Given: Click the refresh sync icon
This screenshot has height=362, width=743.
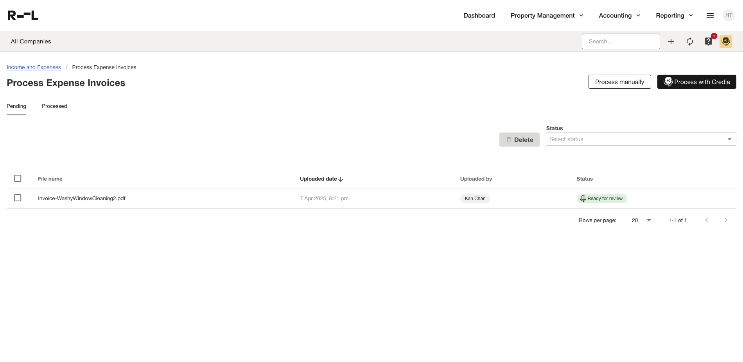Looking at the screenshot, I should (x=690, y=41).
